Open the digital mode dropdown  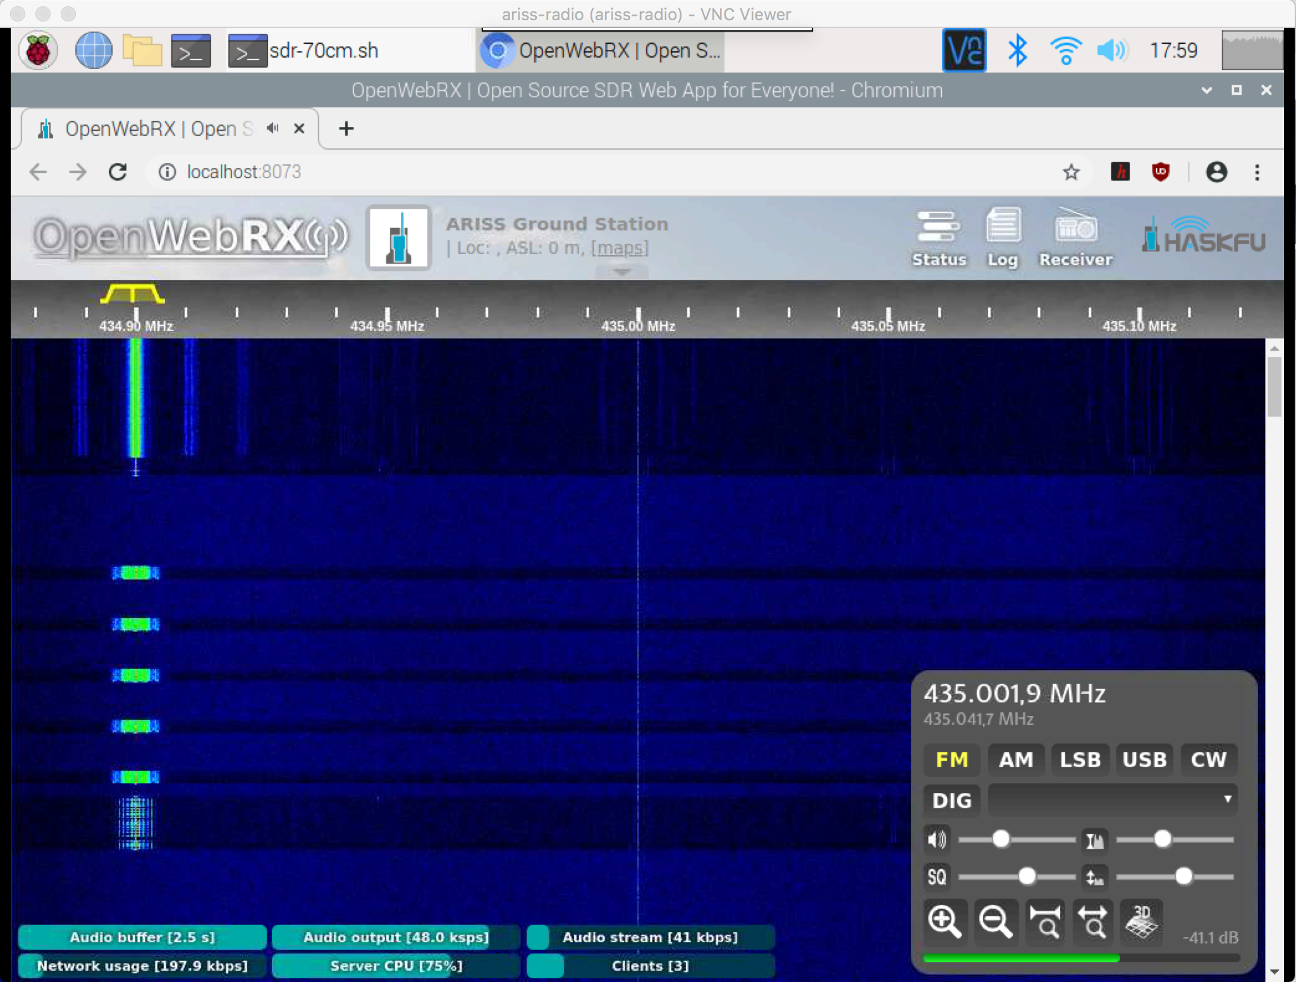click(1113, 800)
